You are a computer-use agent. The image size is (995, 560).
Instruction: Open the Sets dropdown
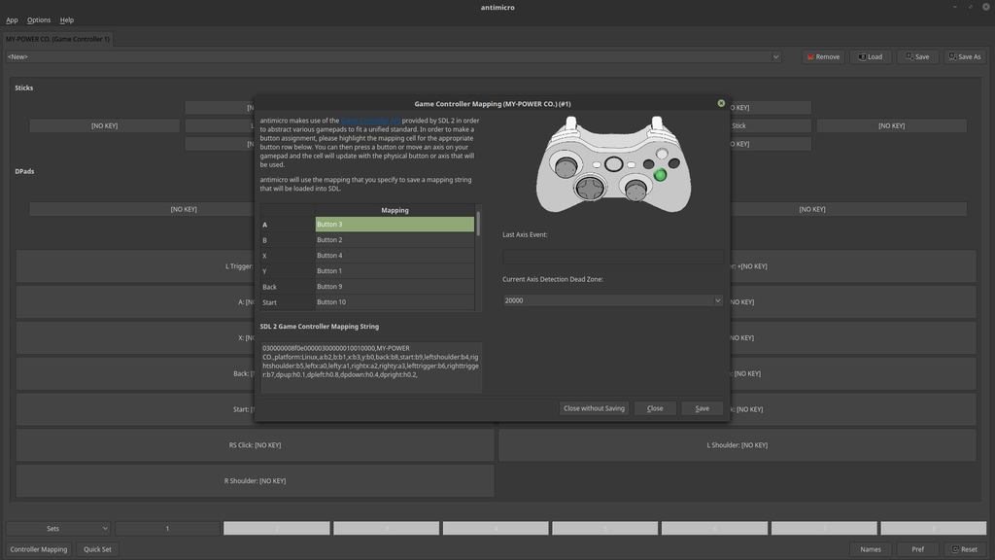click(x=58, y=528)
